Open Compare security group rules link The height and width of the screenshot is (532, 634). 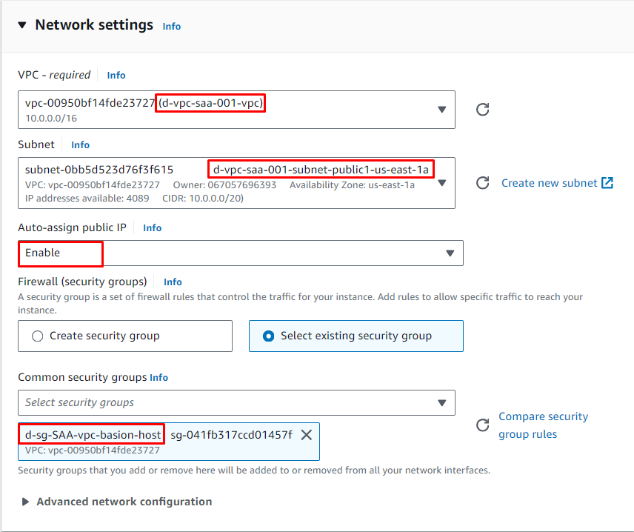tap(543, 425)
